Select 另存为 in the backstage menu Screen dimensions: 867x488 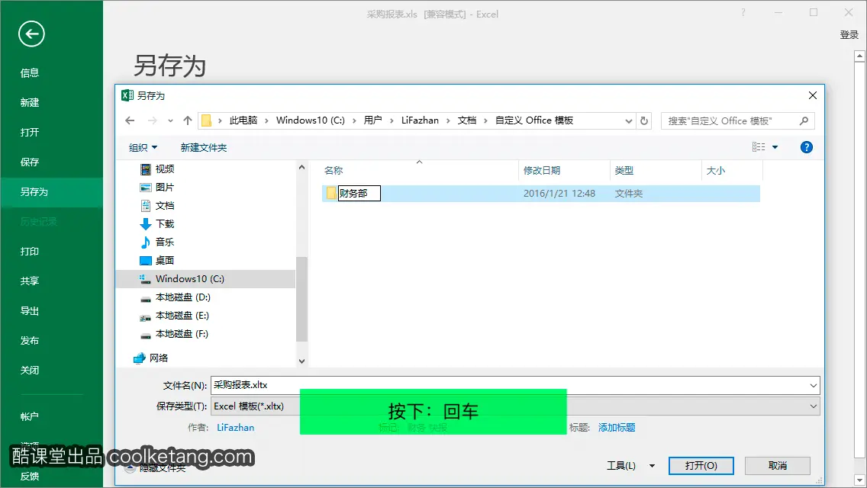pyautogui.click(x=51, y=192)
